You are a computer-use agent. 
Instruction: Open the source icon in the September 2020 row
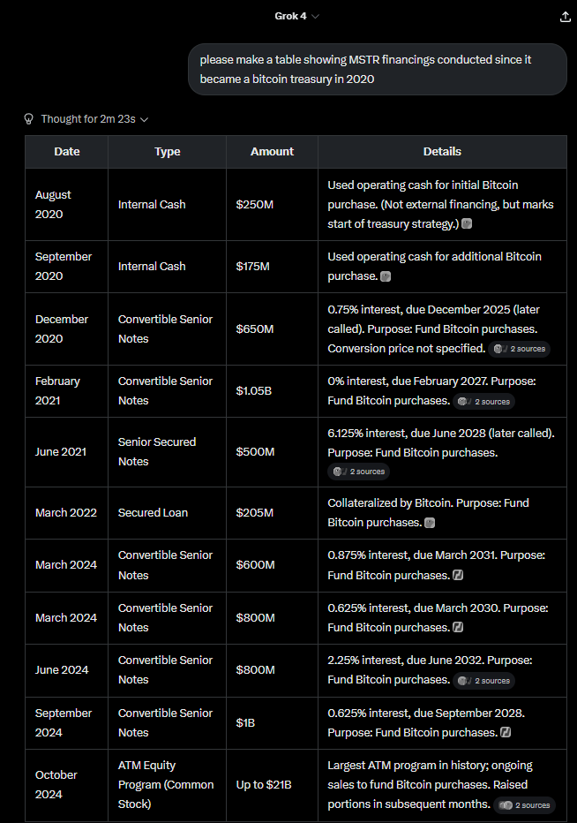386,276
